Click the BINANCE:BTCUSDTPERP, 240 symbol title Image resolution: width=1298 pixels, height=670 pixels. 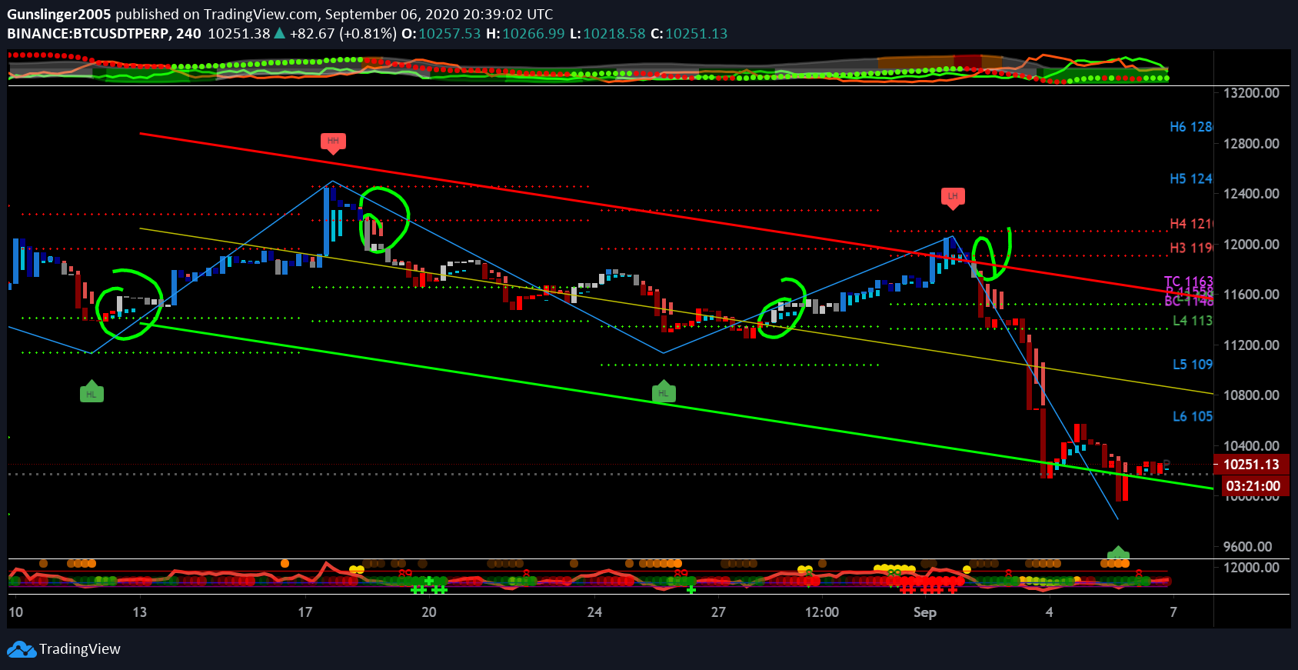(x=104, y=33)
